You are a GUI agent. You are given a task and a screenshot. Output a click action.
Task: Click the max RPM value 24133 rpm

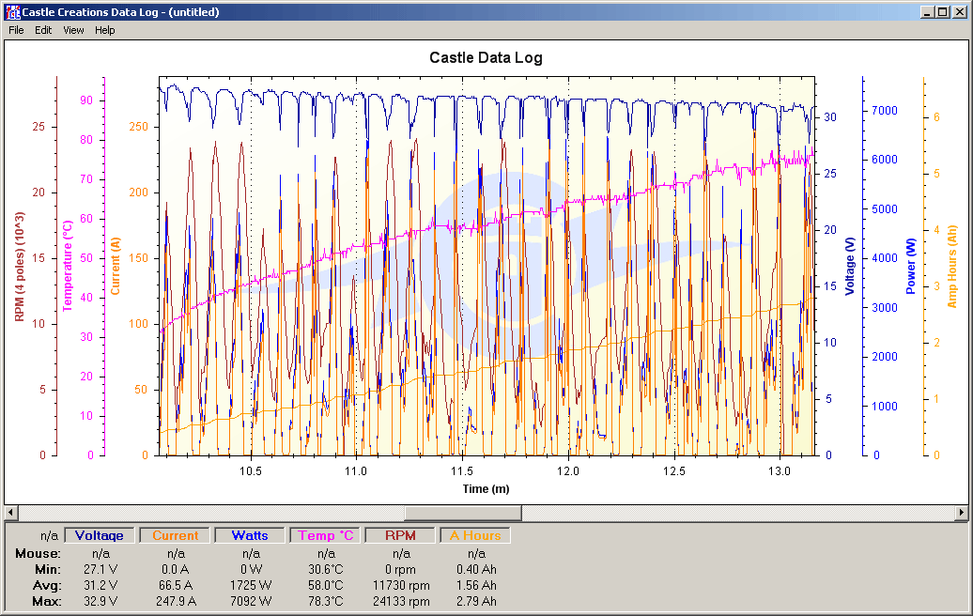click(401, 601)
